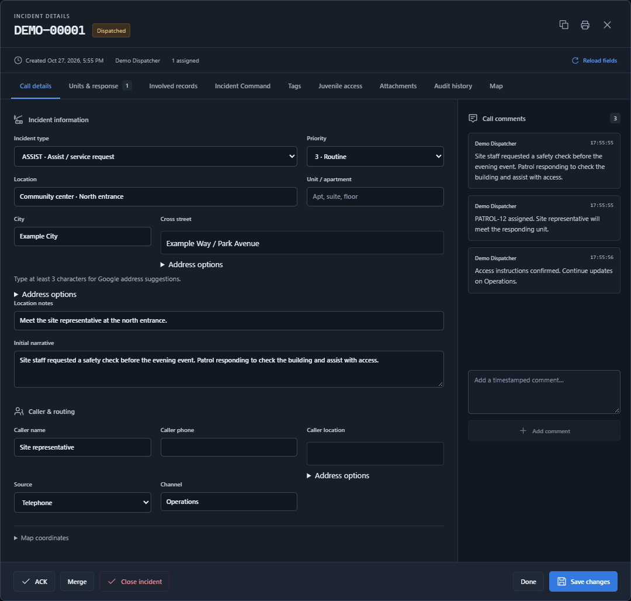Viewport: 631px width, 601px height.
Task: Click Close incident button label
Action: (141, 582)
